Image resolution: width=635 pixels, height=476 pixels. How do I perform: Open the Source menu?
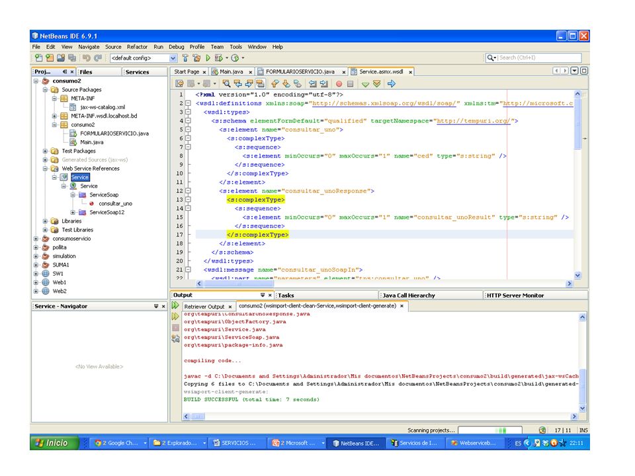click(113, 47)
